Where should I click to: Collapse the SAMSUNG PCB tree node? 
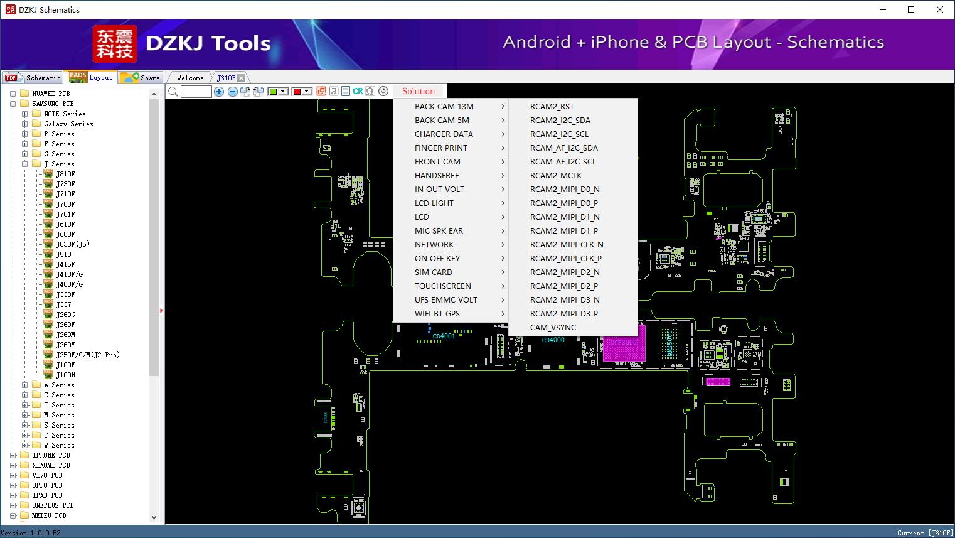click(x=13, y=104)
